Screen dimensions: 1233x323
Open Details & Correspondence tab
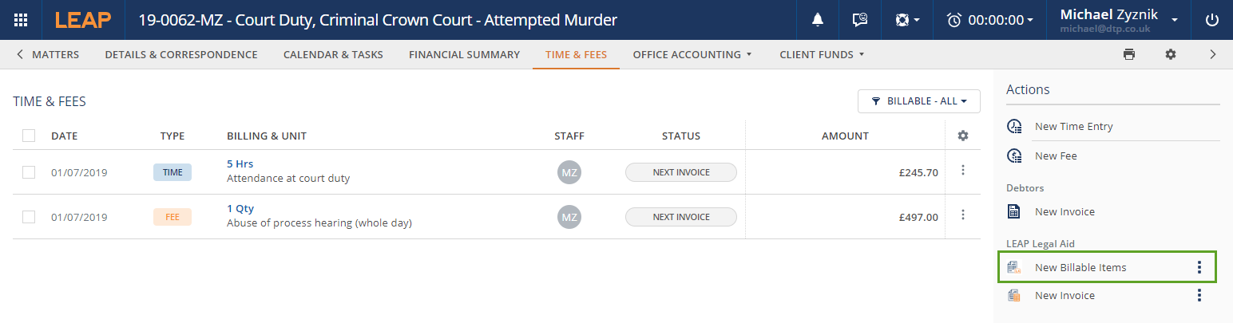click(x=181, y=54)
